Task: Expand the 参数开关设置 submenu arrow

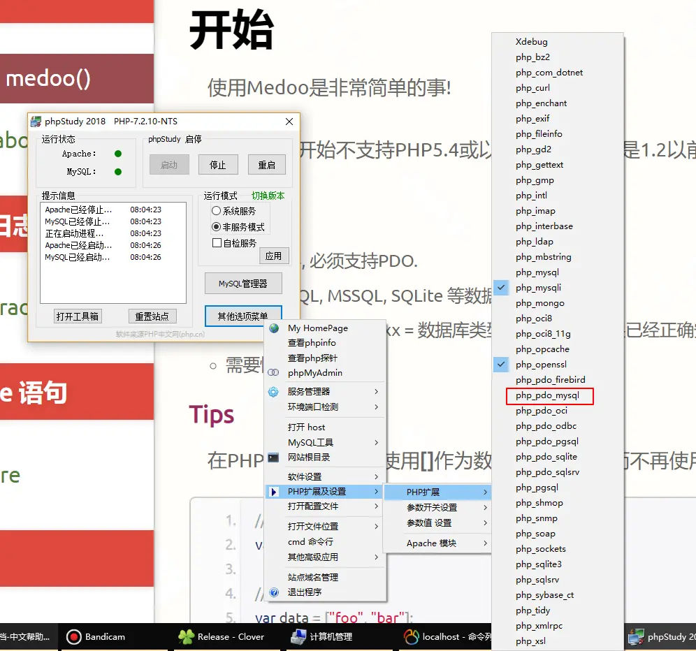Action: pyautogui.click(x=485, y=507)
